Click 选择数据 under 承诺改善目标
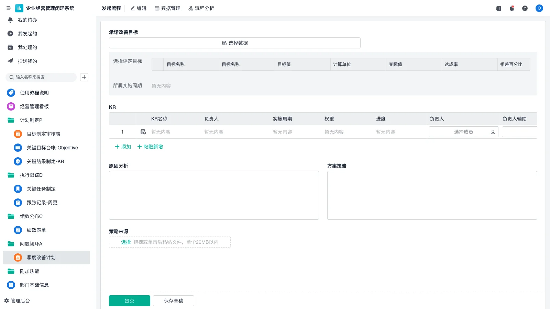The height and width of the screenshot is (309, 550). tap(234, 43)
